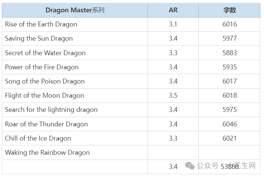Click the AR value 3.1
264x176 pixels.
173,24
